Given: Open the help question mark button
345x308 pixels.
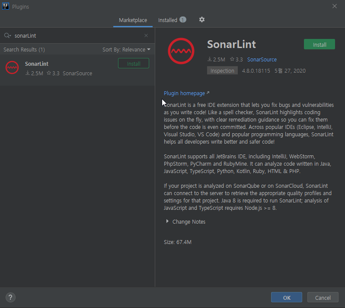Looking at the screenshot, I should [10, 298].
